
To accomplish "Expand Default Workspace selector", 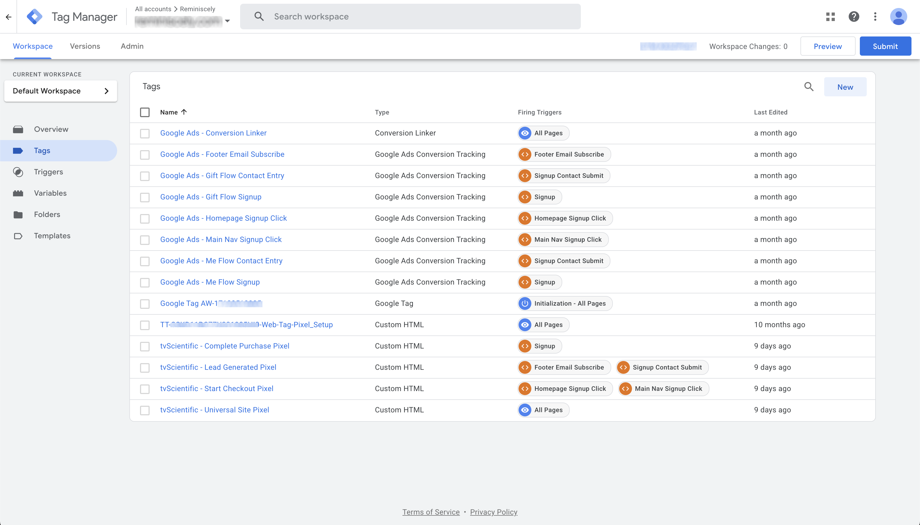I will (61, 91).
